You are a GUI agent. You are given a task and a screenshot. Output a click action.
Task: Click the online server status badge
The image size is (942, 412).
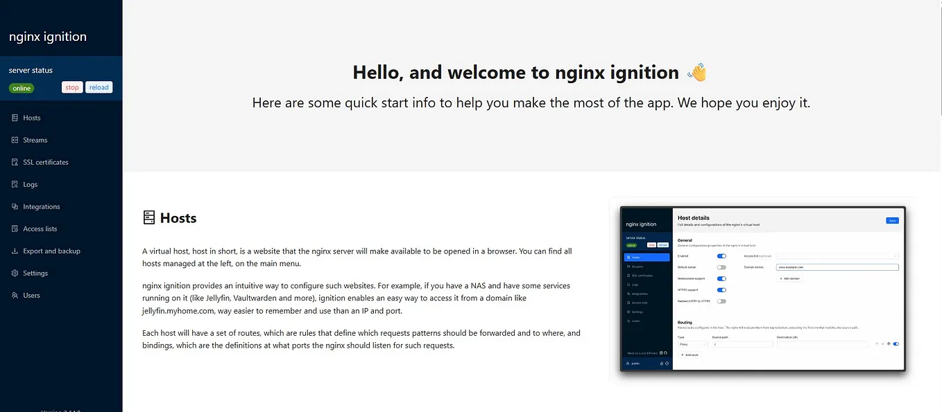coord(21,88)
